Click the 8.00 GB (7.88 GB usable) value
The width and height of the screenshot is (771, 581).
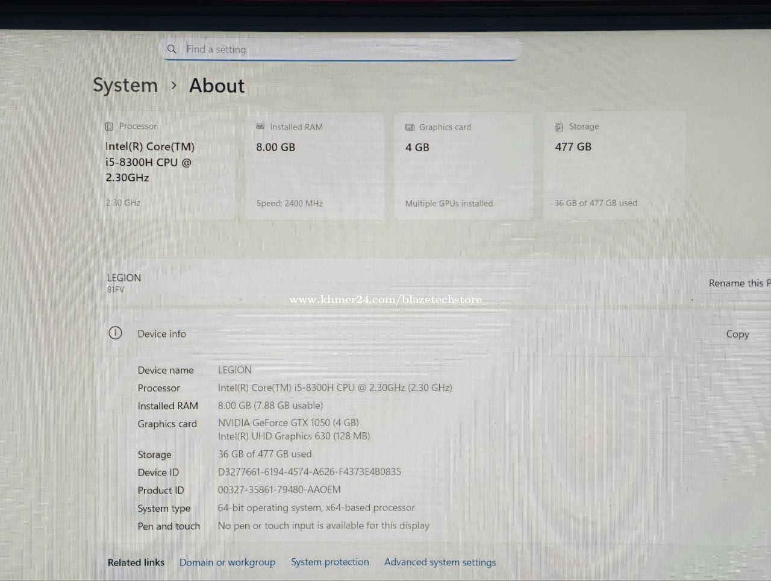(x=270, y=406)
